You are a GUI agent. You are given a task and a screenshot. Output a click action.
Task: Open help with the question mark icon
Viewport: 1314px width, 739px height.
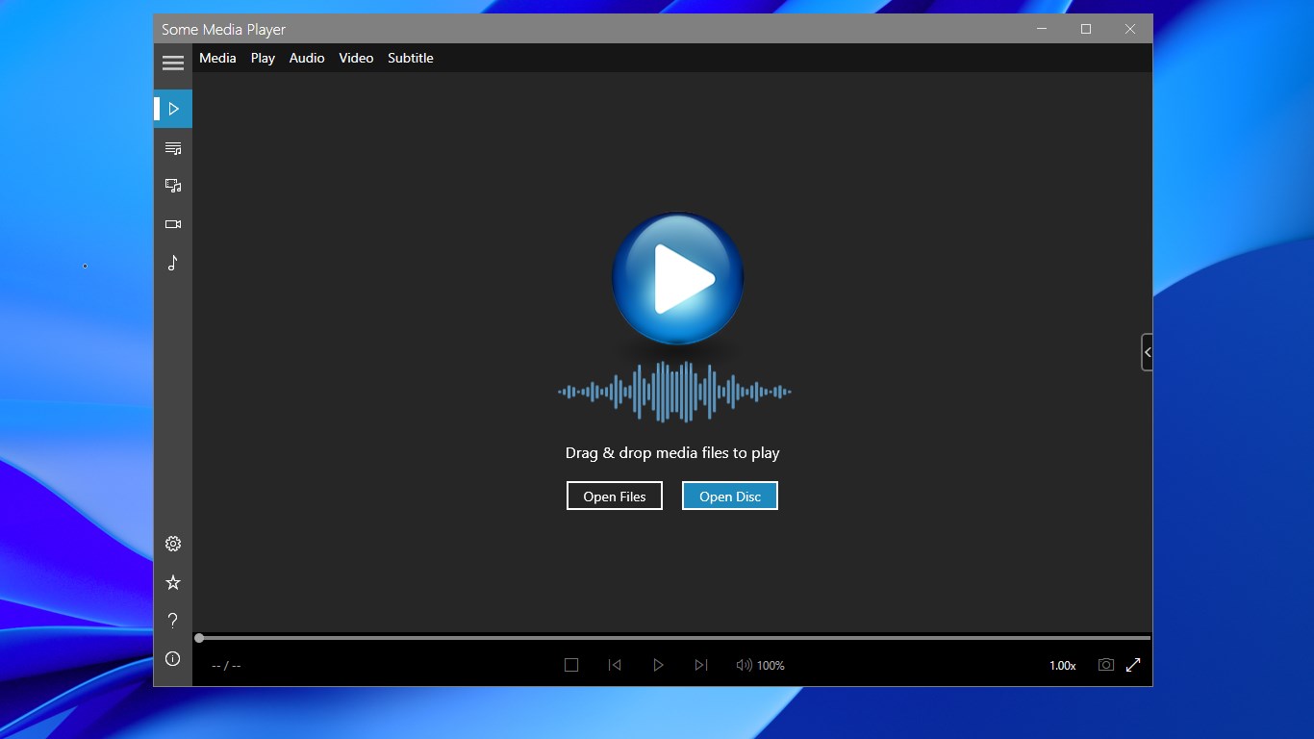(173, 621)
